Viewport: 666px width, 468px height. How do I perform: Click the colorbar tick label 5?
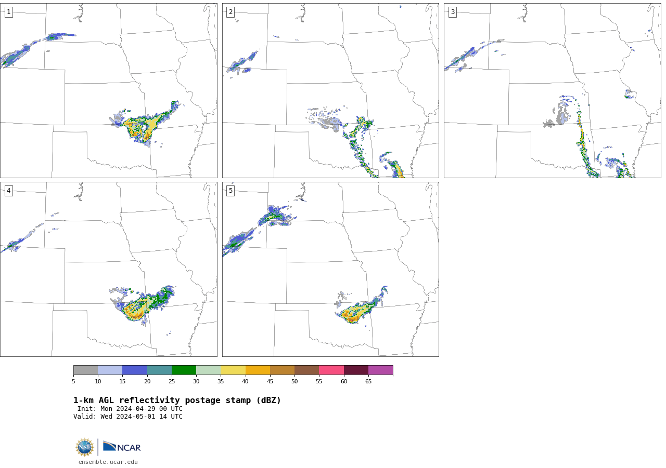click(73, 382)
